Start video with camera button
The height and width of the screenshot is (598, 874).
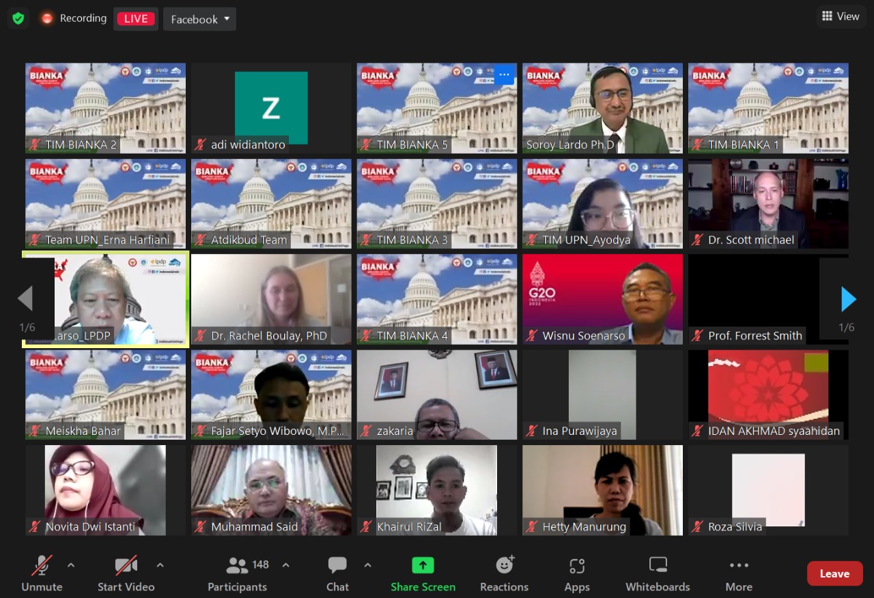coord(126,566)
